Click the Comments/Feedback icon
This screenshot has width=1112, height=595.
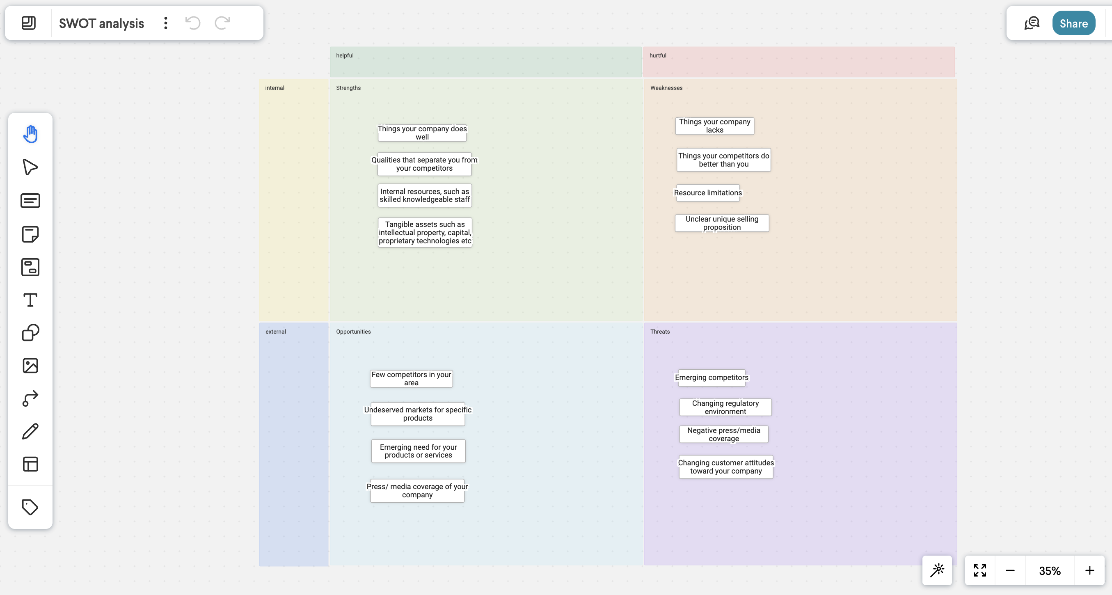1032,23
